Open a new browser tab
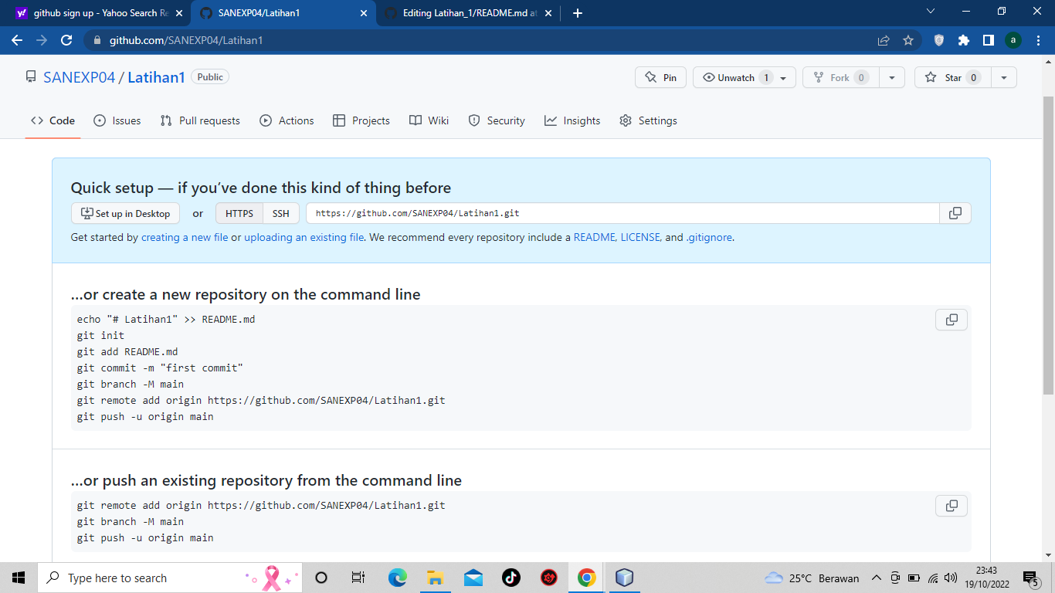The image size is (1055, 593). tap(578, 13)
